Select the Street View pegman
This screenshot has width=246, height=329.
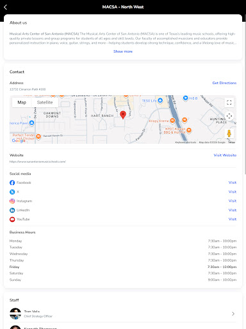(229, 134)
